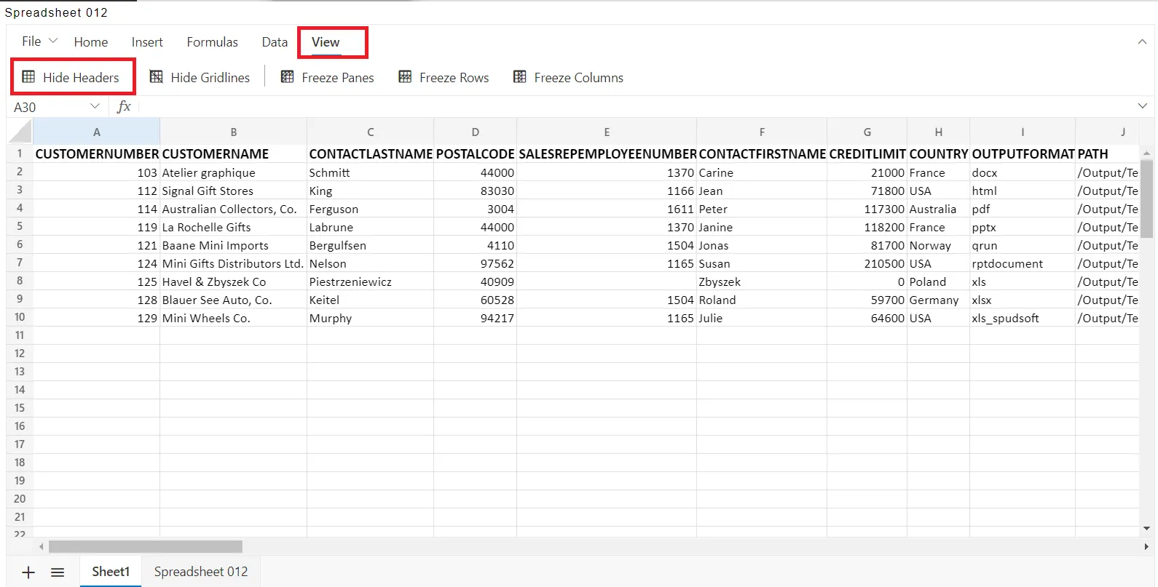Toggle Hide Gridlines label
The width and height of the screenshot is (1158, 587).
click(210, 78)
